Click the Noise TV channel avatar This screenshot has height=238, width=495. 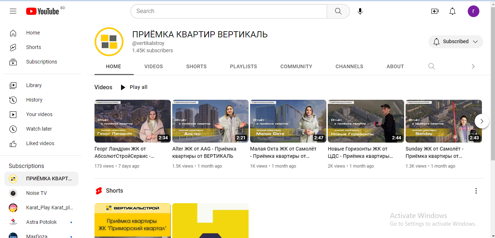(x=13, y=193)
